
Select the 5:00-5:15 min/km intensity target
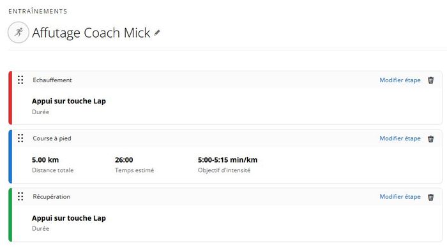227,160
